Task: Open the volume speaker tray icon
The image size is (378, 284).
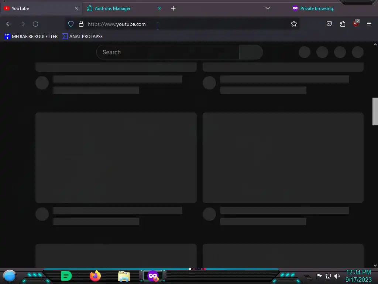Action: (337, 276)
